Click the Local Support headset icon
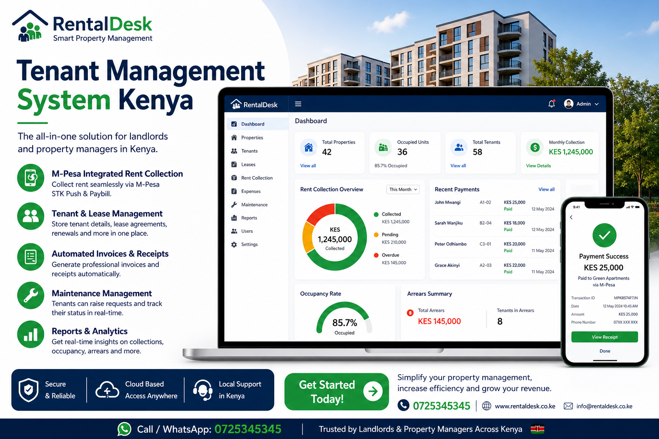The image size is (659, 439). point(203,390)
